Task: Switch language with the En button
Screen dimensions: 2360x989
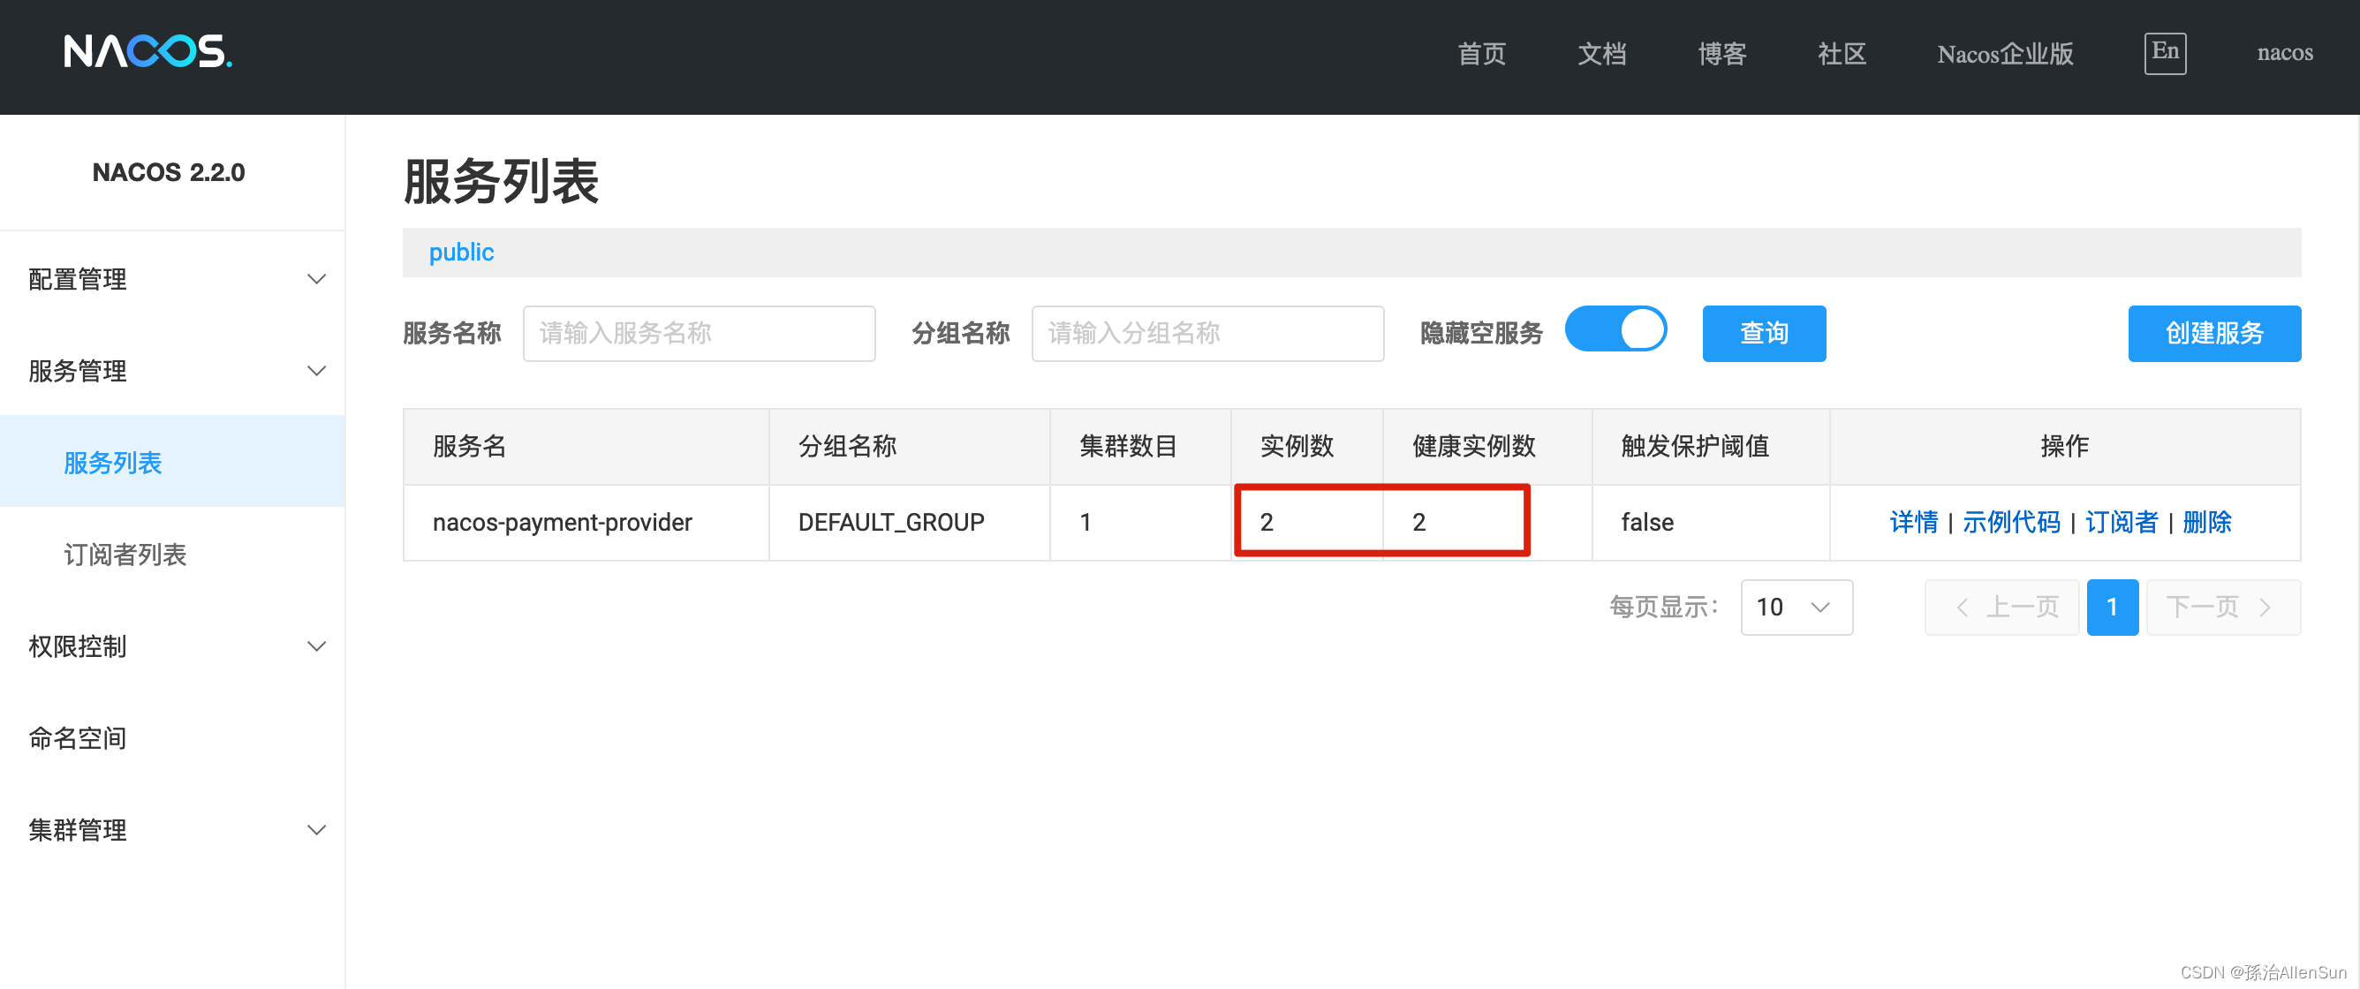Action: pos(2165,53)
